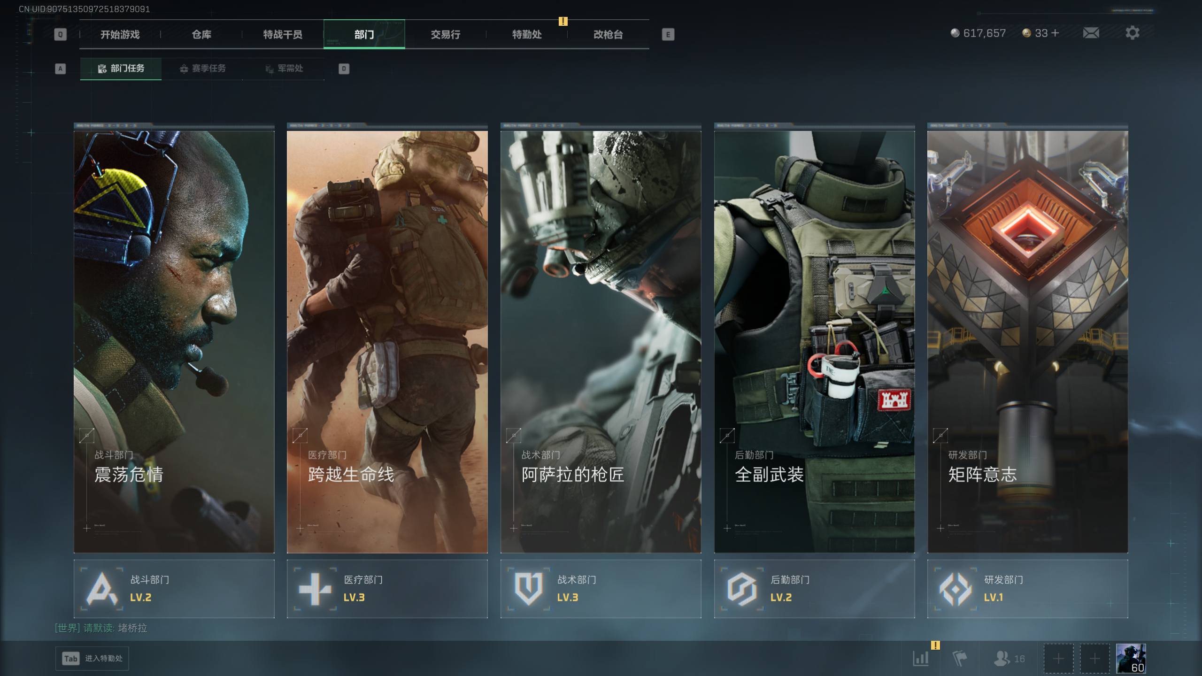This screenshot has height=676, width=1202.
Task: Select the 矩阵意志 mission card
Action: point(1027,341)
